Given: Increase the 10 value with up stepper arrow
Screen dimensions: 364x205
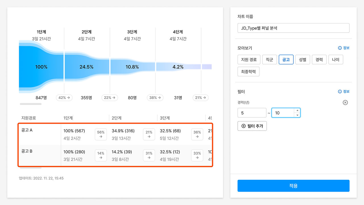Looking at the screenshot, I should point(297,111).
